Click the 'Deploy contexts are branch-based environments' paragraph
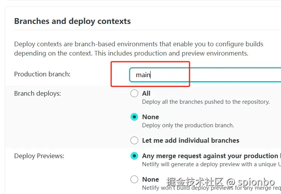The image size is (281, 194). pos(139,49)
